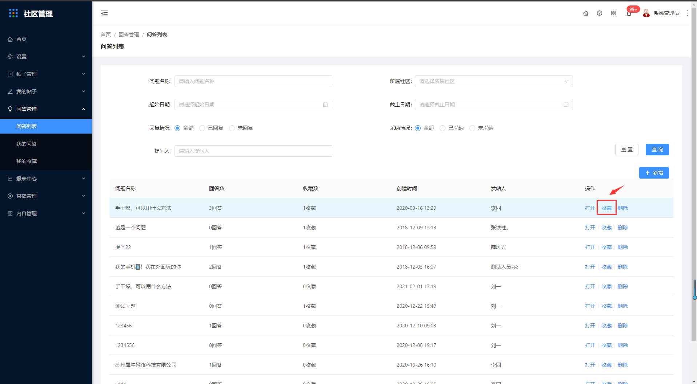The image size is (697, 384).
Task: Click the 重置 button
Action: [x=626, y=150]
